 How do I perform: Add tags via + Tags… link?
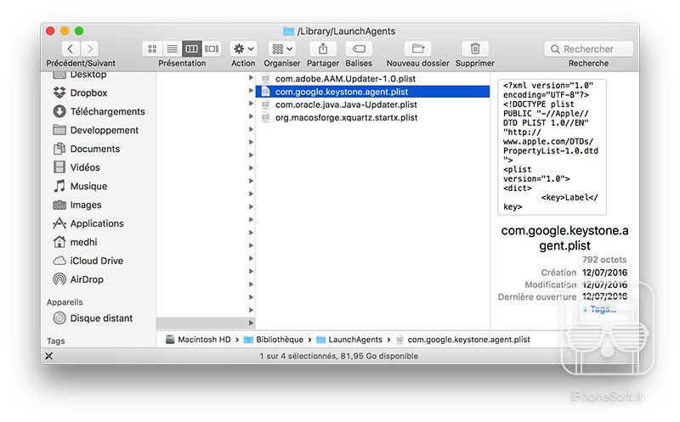[x=599, y=309]
